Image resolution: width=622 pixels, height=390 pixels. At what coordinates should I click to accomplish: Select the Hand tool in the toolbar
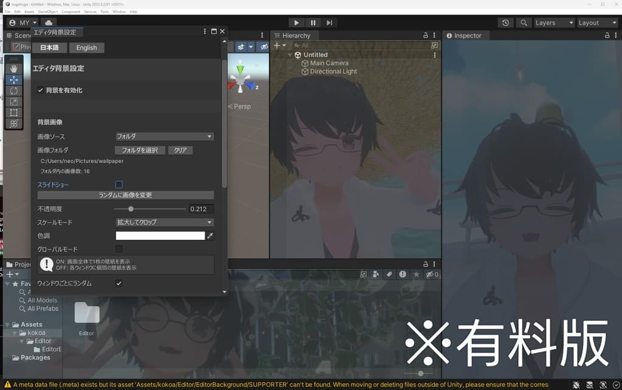(13, 68)
